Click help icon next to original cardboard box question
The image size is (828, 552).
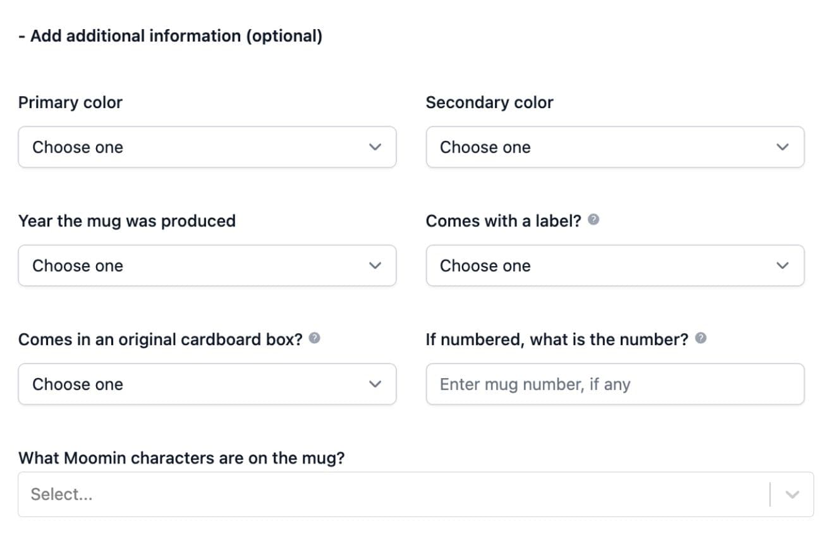tap(314, 338)
